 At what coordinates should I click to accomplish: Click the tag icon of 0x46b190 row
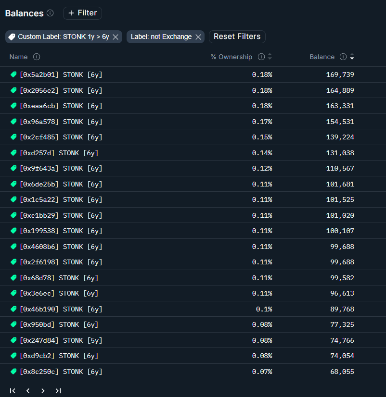[x=13, y=309]
